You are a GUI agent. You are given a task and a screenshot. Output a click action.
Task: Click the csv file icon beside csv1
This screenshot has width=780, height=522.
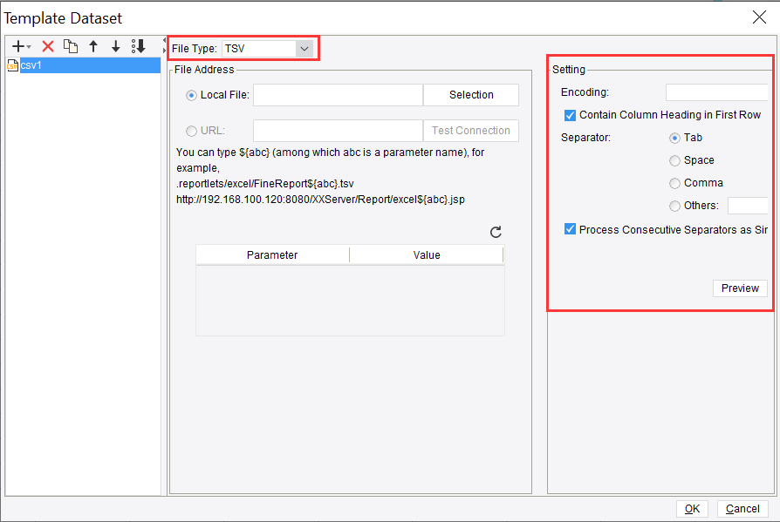click(x=11, y=64)
